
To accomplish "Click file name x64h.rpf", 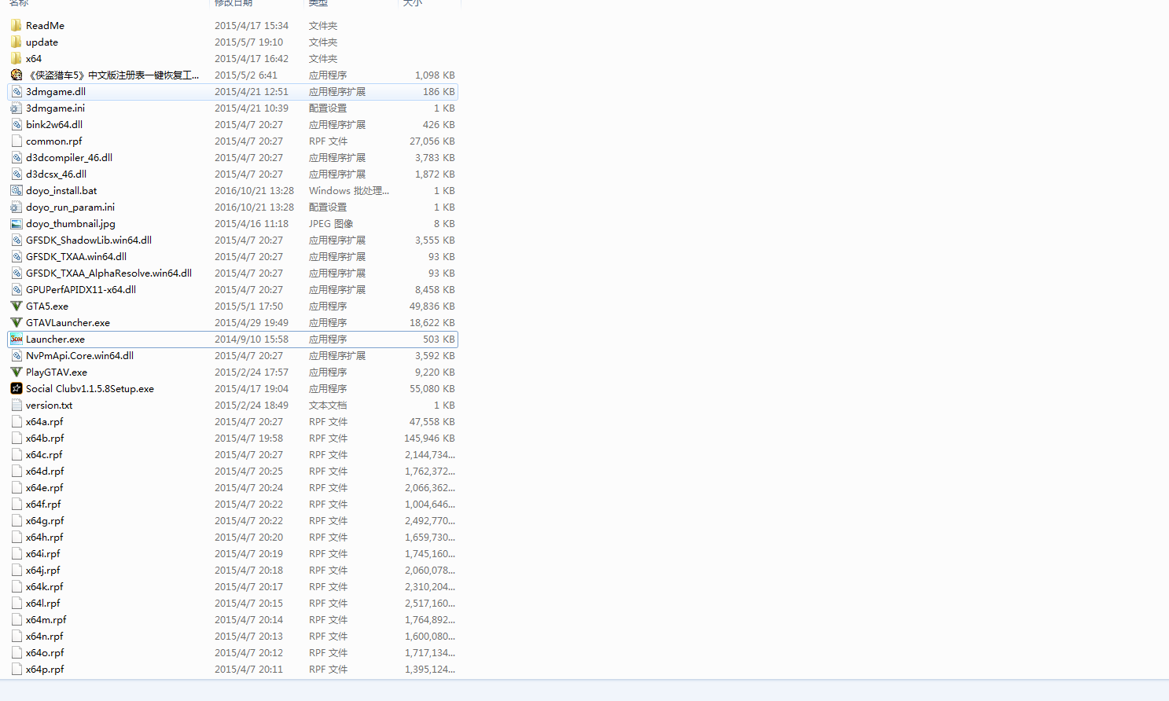I will point(45,537).
